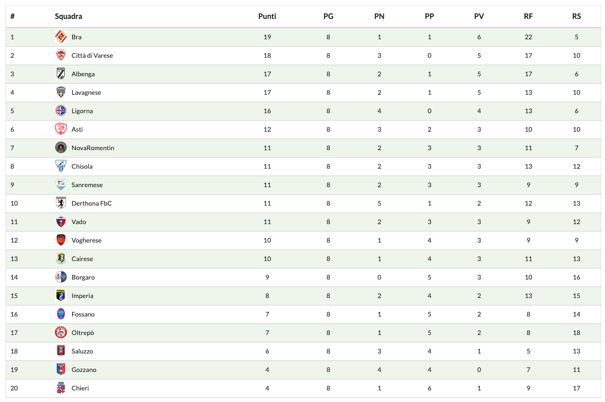Sort by the RF column header
Viewport: 605px width, 402px height.
pos(528,16)
